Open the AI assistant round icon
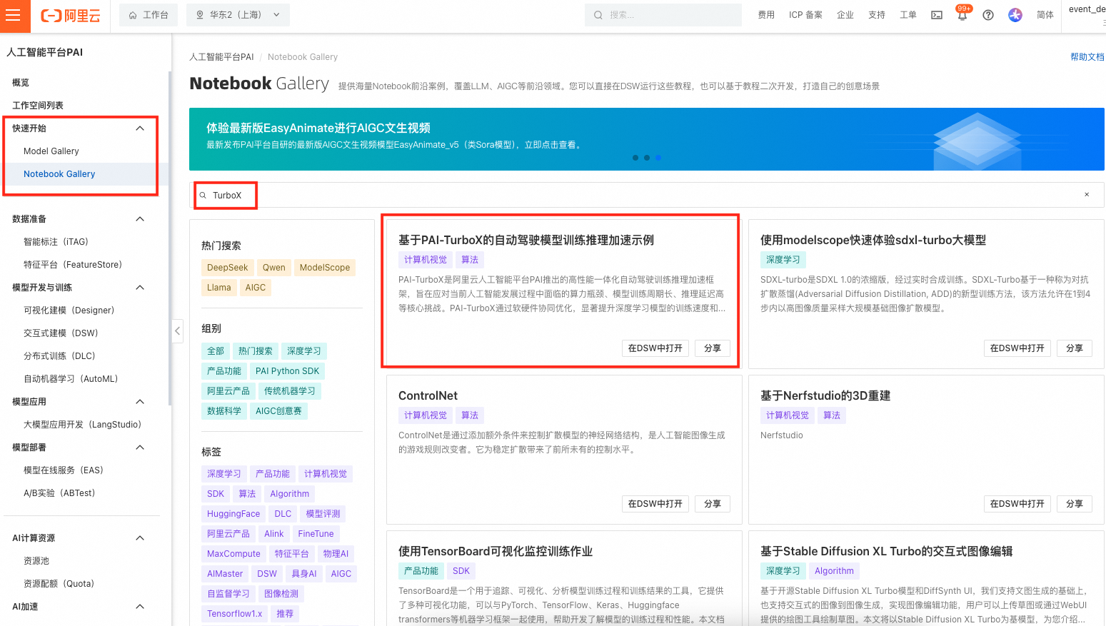Image resolution: width=1106 pixels, height=626 pixels. click(x=1015, y=15)
